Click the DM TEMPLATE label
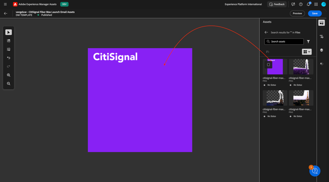329x182 pixels. point(24,15)
